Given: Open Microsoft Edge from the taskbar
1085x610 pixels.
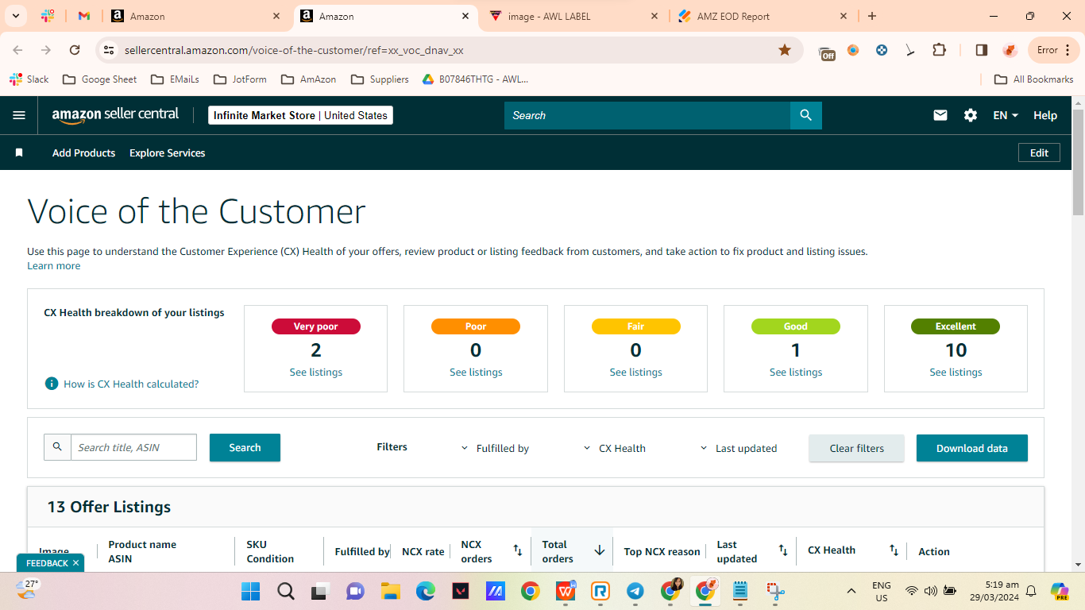Looking at the screenshot, I should pyautogui.click(x=425, y=591).
